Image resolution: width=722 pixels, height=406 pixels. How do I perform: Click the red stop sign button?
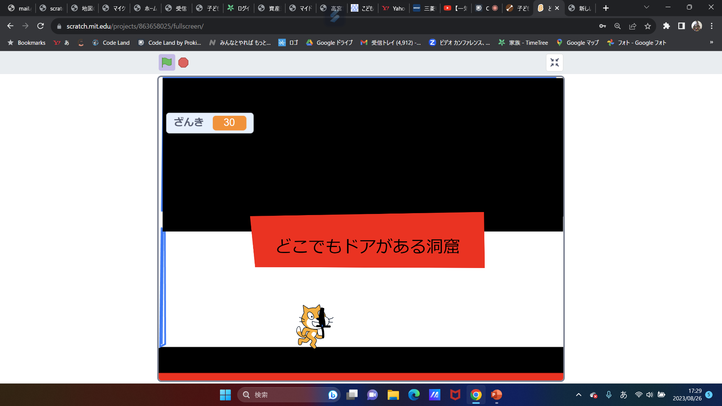pyautogui.click(x=183, y=62)
